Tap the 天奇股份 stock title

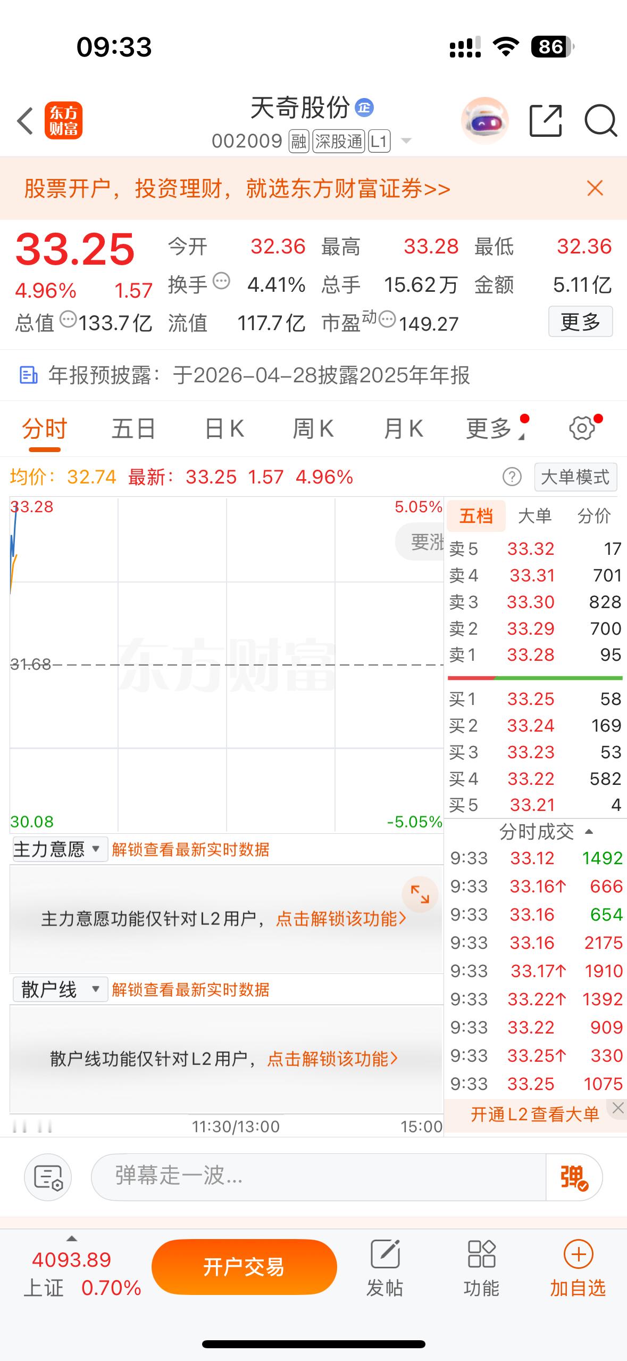300,108
